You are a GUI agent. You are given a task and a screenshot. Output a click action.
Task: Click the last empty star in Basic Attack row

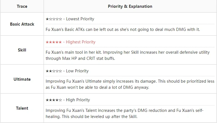coord(60,19)
